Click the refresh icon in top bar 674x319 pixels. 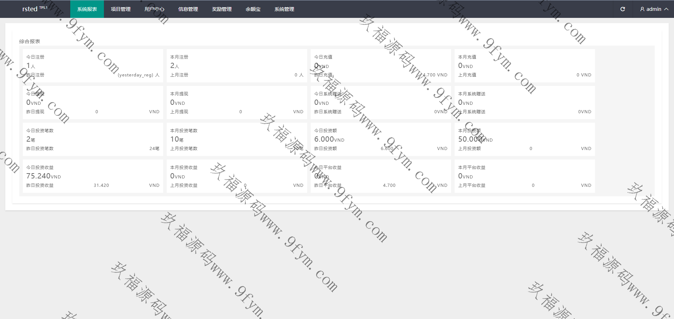(622, 9)
